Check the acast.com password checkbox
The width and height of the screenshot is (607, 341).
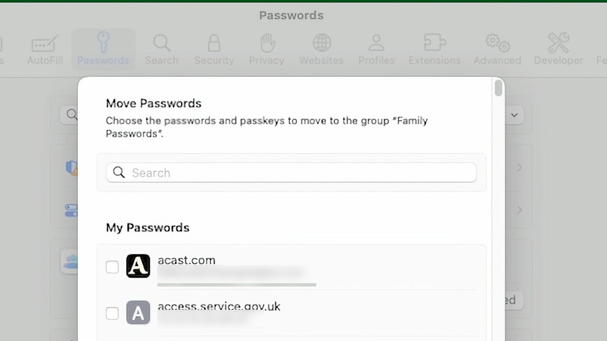tap(112, 267)
